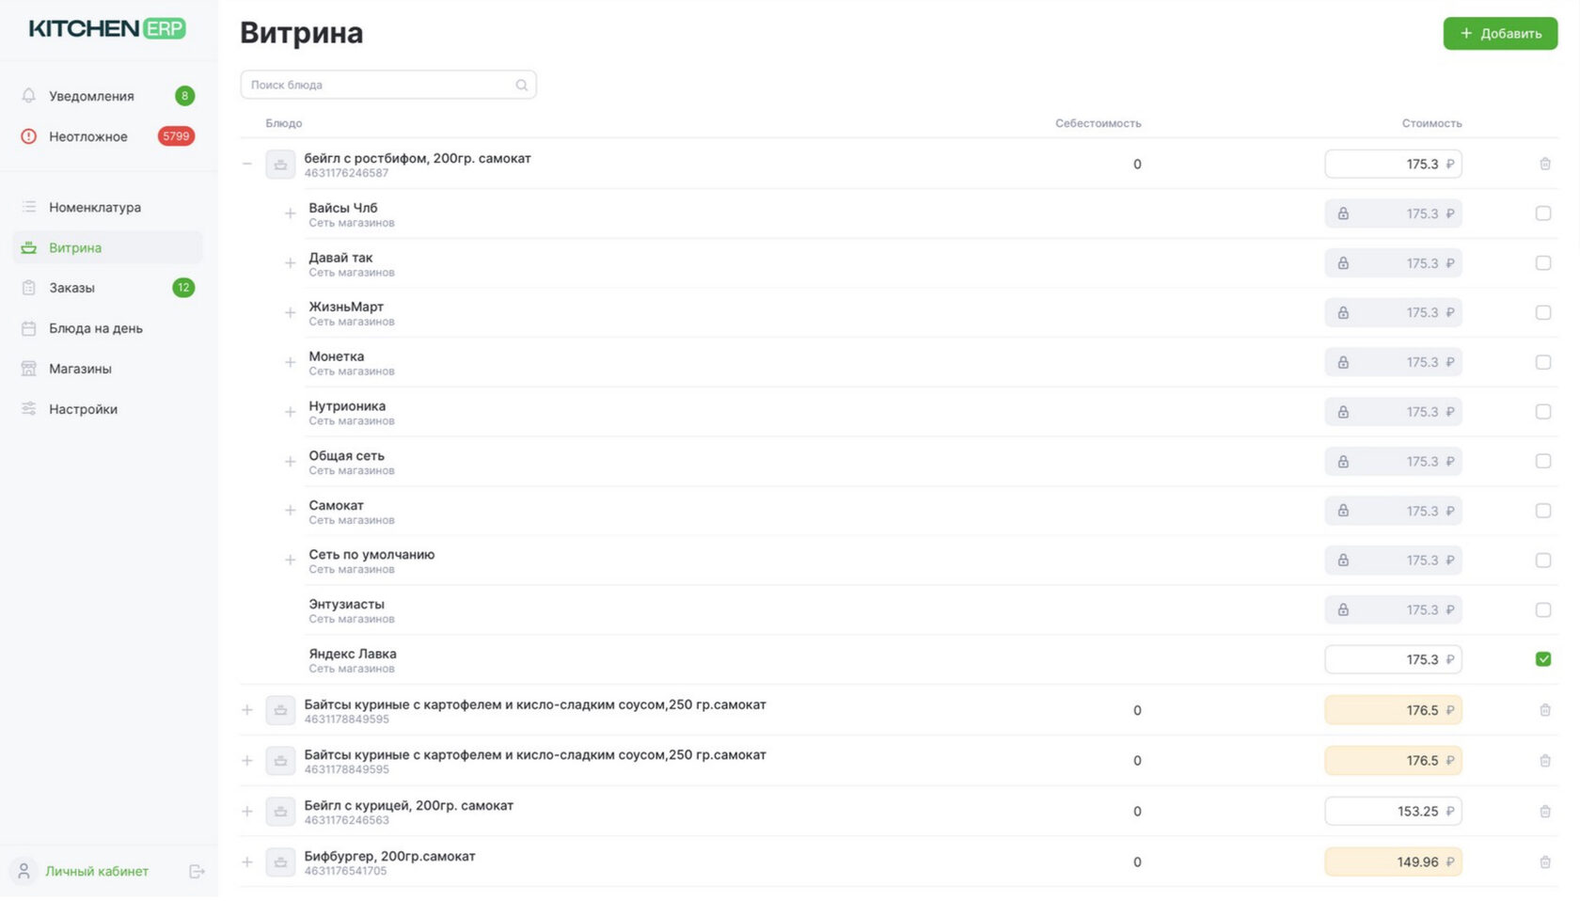Click the clipboard icon beside Заказы
The width and height of the screenshot is (1580, 901).
29,288
